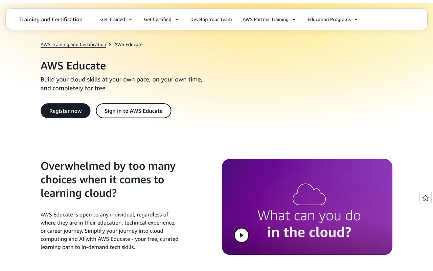
Task: Click the 'AWS Educate is open to any individual' paragraph
Action: click(x=110, y=231)
